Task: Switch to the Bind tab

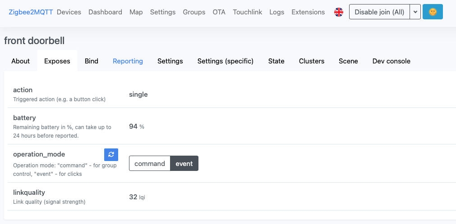Action: (92, 61)
